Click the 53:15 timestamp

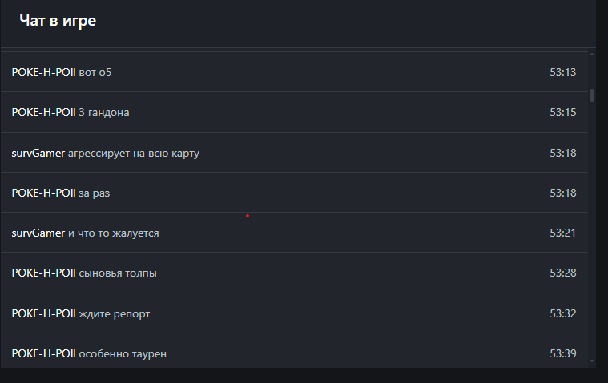[x=562, y=113]
